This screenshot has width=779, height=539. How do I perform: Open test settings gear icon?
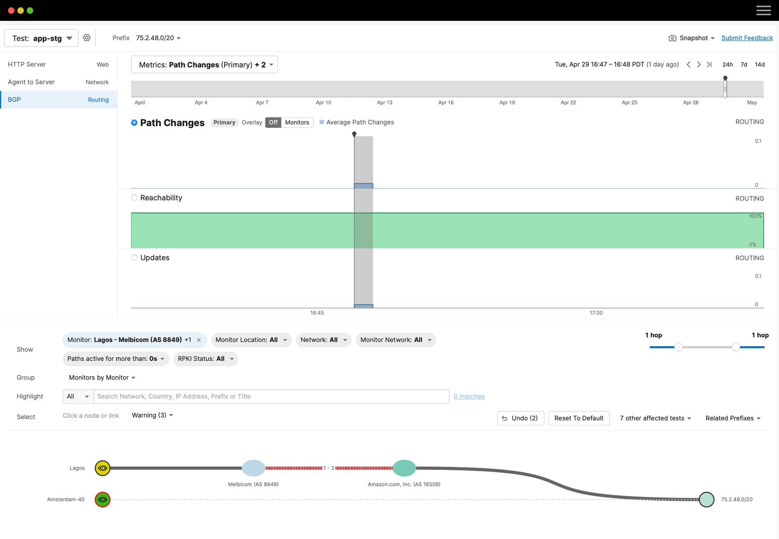coord(87,38)
